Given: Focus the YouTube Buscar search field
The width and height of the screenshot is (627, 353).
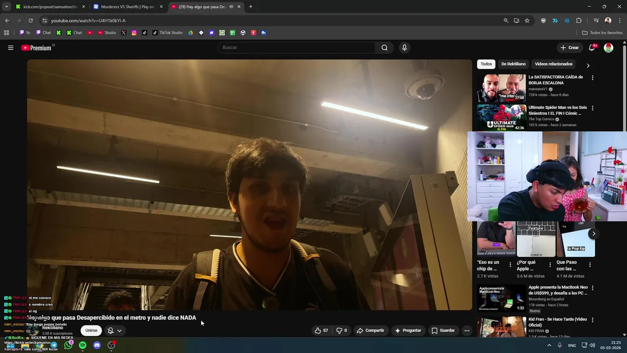Looking at the screenshot, I should [x=296, y=48].
